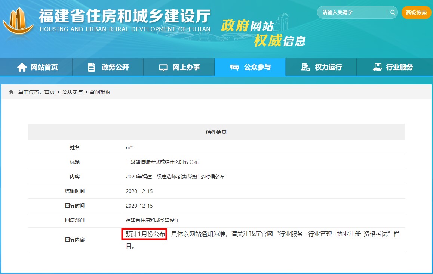The width and height of the screenshot is (433, 274).
Task: Click the document icon on 政务公开 tab
Action: [91, 67]
